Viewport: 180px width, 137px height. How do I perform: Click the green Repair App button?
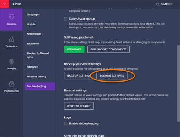point(74,49)
